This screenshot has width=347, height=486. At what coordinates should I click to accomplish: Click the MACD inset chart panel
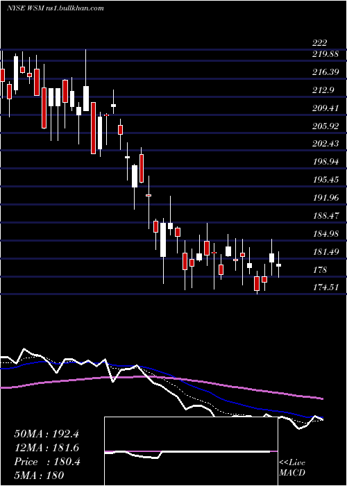tap(191, 451)
